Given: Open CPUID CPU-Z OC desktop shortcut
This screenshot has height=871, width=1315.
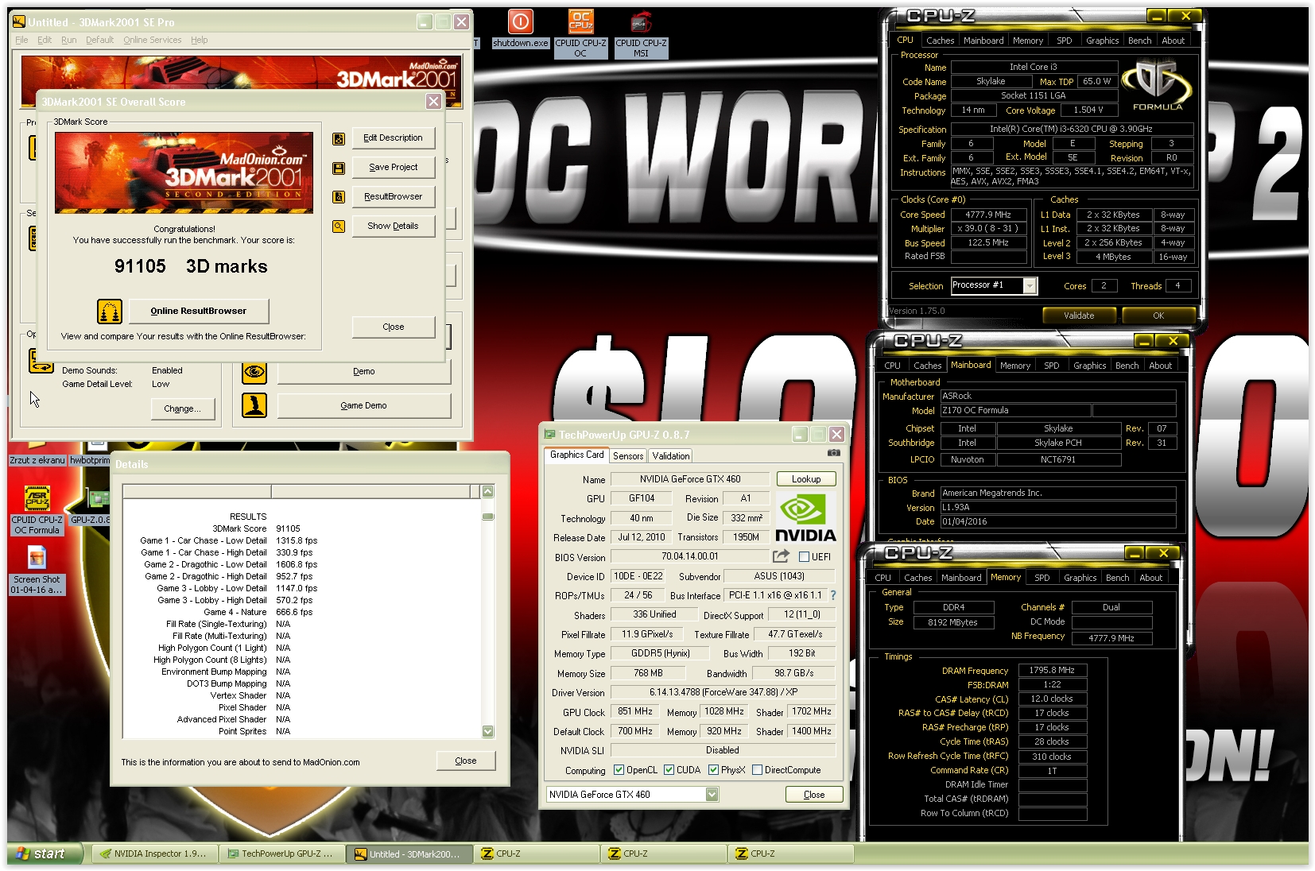Looking at the screenshot, I should point(580,34).
